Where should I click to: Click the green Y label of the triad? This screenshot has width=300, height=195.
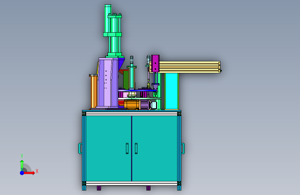21,156
